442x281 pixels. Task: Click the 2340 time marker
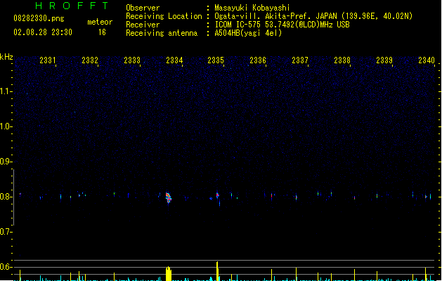(x=427, y=60)
